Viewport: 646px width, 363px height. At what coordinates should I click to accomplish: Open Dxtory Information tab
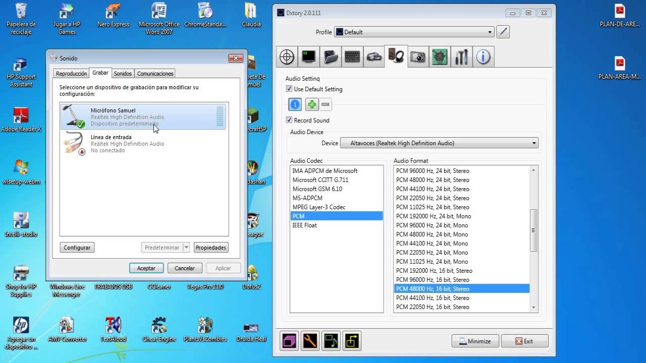[483, 57]
